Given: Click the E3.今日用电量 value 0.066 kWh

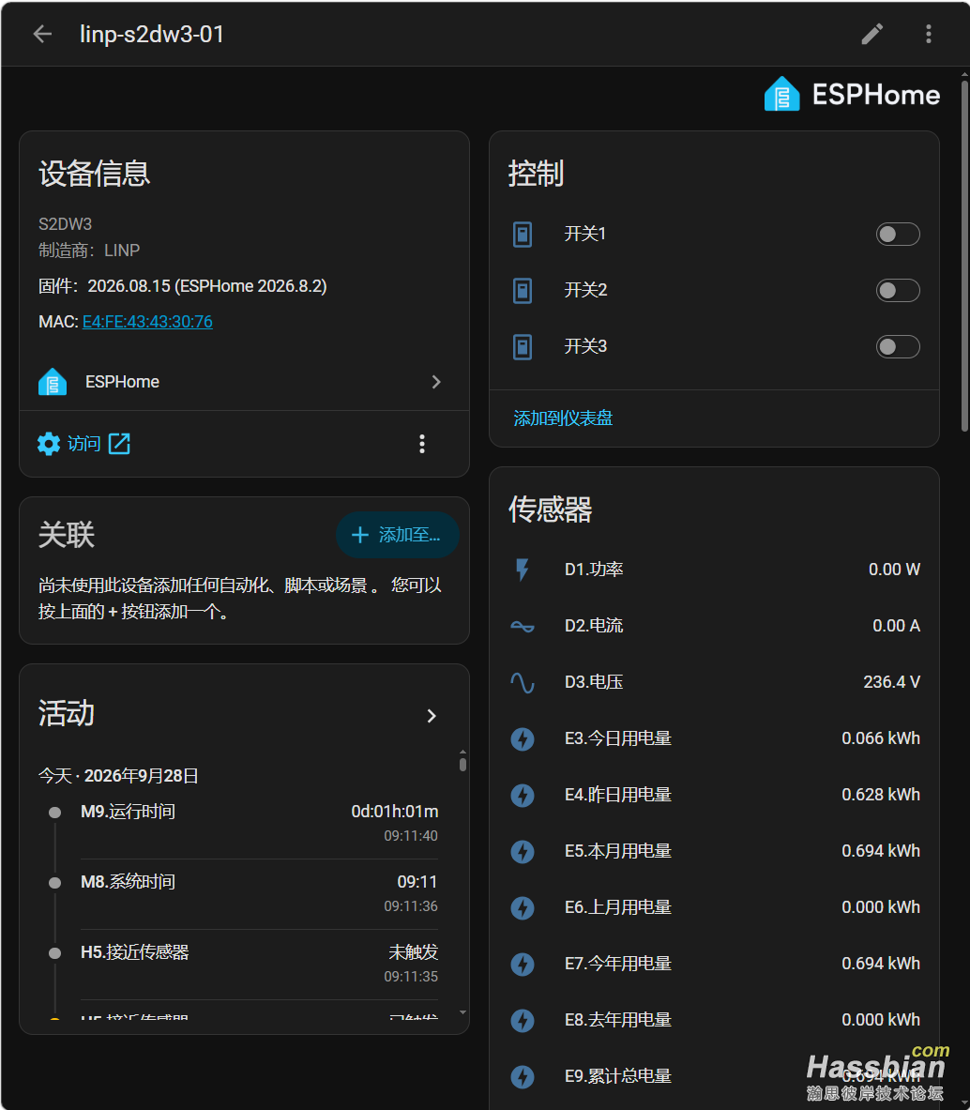Looking at the screenshot, I should (881, 738).
